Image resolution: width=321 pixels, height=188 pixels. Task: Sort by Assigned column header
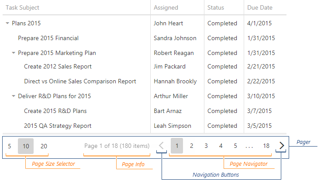pos(166,7)
